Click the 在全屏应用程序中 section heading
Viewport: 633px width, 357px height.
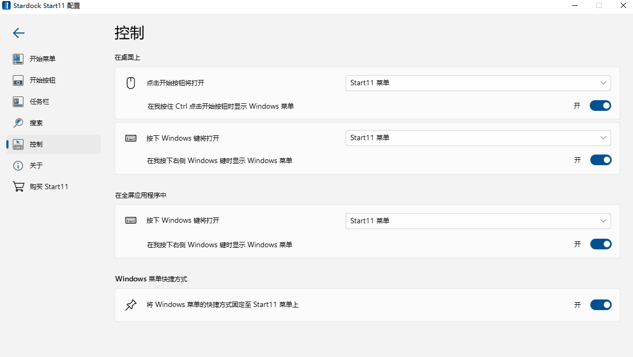pyautogui.click(x=140, y=195)
